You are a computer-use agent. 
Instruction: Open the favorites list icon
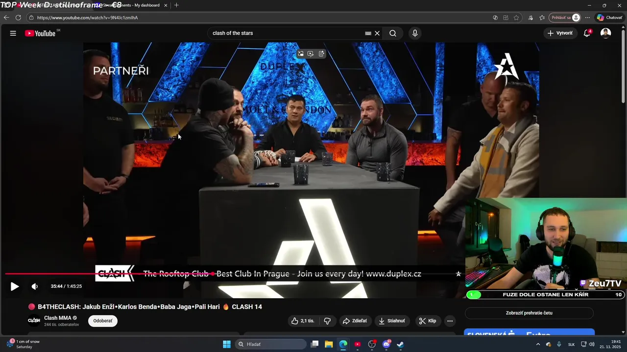542,18
